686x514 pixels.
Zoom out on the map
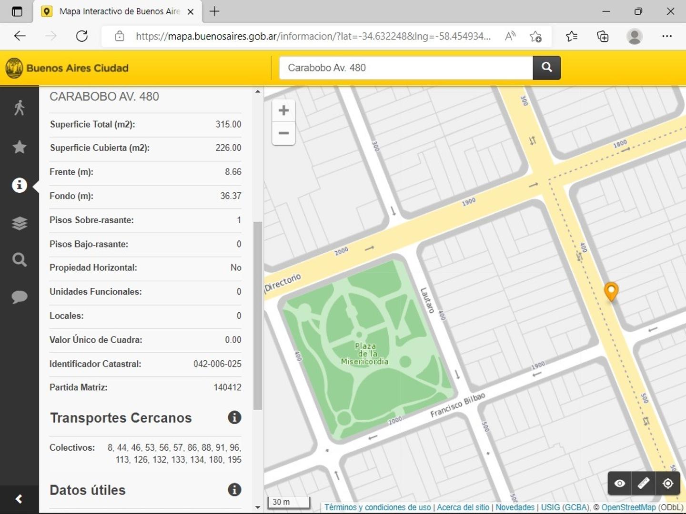(283, 133)
